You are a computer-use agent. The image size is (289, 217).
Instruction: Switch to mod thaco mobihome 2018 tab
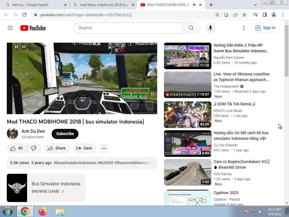pos(104,5)
